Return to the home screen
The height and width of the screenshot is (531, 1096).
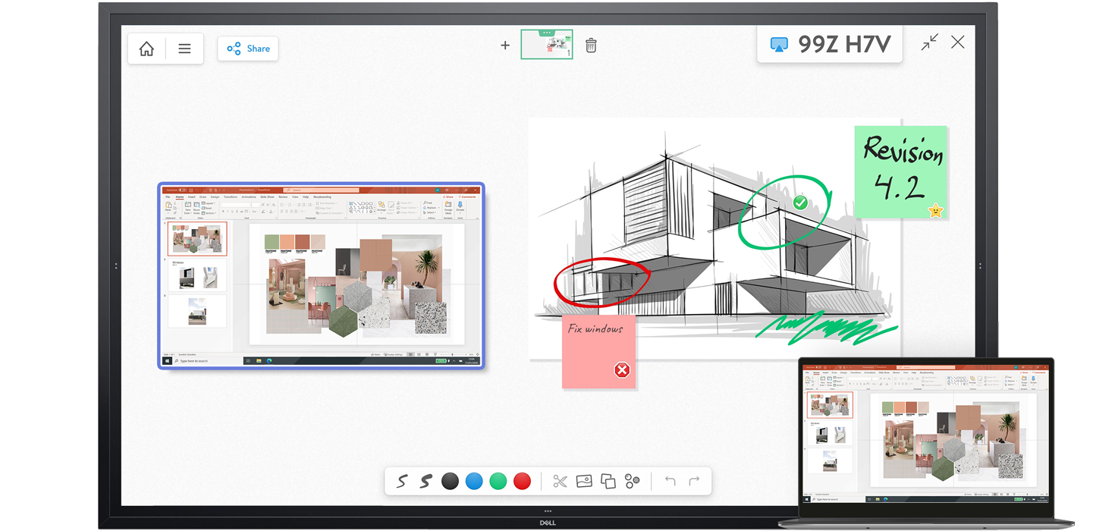click(146, 48)
